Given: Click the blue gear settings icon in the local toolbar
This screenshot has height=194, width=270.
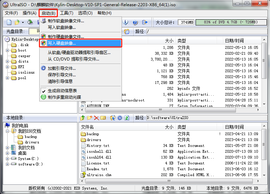Looking at the screenshot, I should (120, 118).
